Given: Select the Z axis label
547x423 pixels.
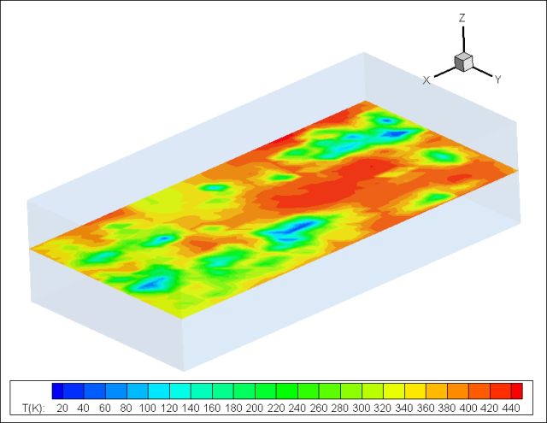Looking at the screenshot, I should click(x=462, y=17).
